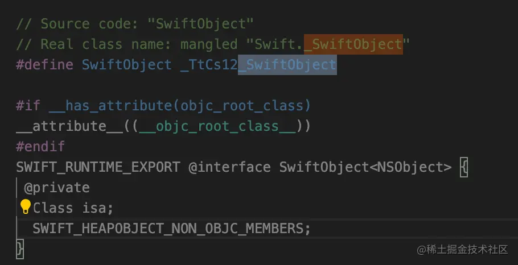Click the SWIFT_HEAPOBJECT_NON_OBJC_MEMBERS macro
Viewport: 518px width, 265px height.
(x=168, y=229)
